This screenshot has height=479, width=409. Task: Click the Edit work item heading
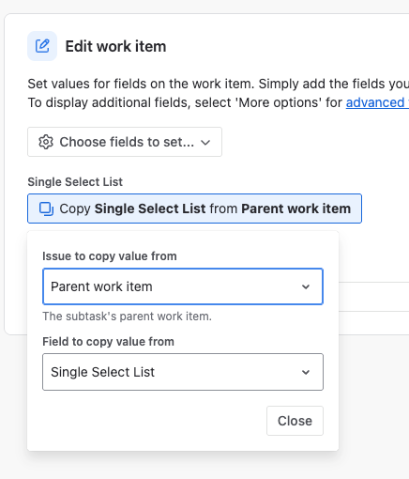click(115, 46)
